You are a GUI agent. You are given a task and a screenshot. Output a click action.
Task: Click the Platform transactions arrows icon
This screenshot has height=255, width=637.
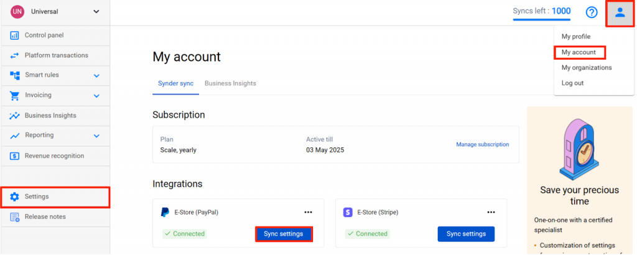14,55
